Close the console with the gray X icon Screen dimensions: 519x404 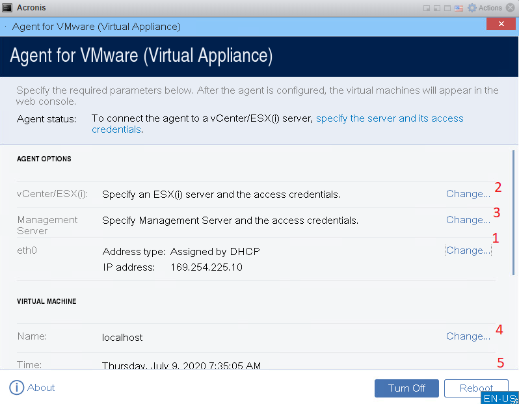[511, 8]
